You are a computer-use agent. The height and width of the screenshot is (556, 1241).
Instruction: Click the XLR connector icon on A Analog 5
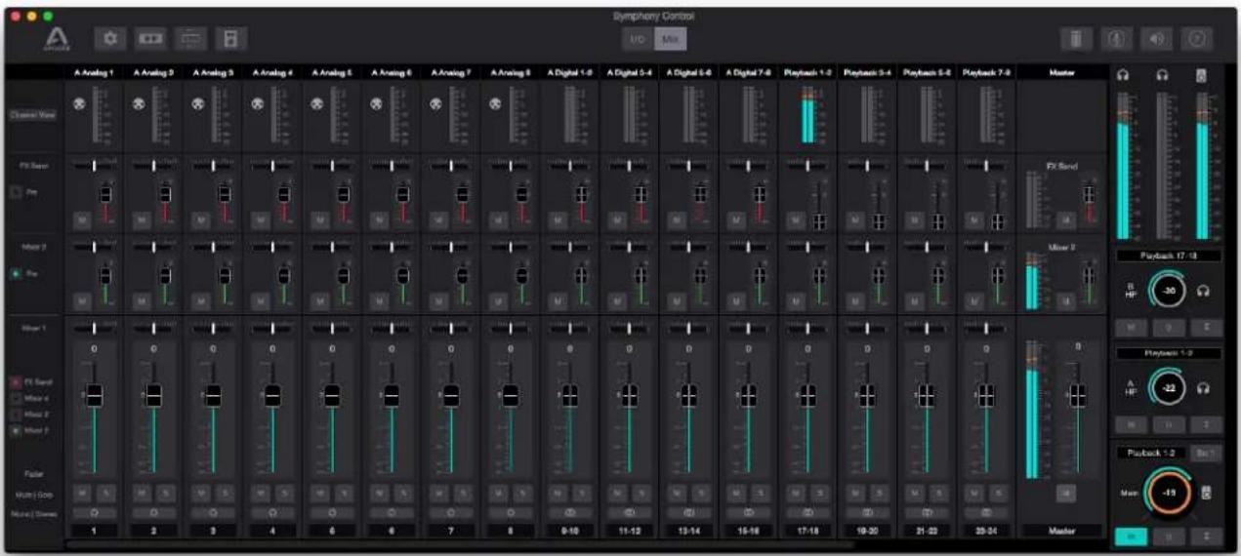pos(318,105)
